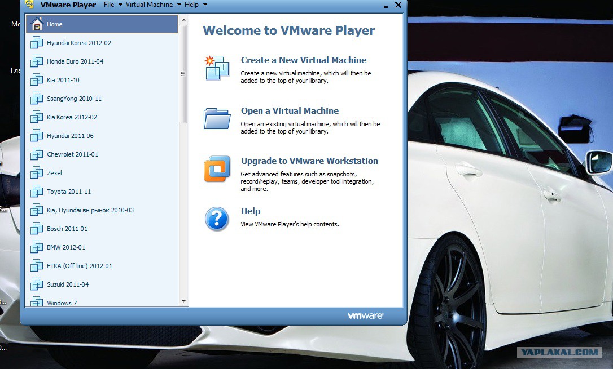Click VM icon beside Suzuki 2011-04
The height and width of the screenshot is (369, 613).
37,284
